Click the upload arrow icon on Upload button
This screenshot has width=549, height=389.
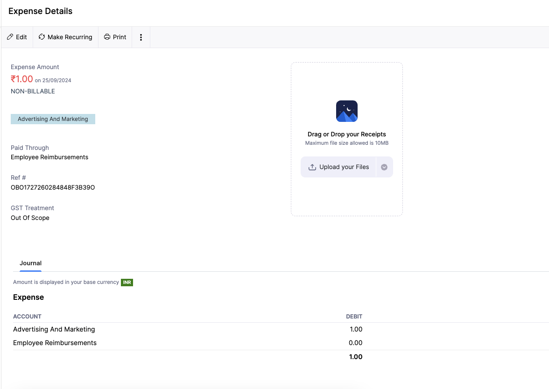[312, 167]
